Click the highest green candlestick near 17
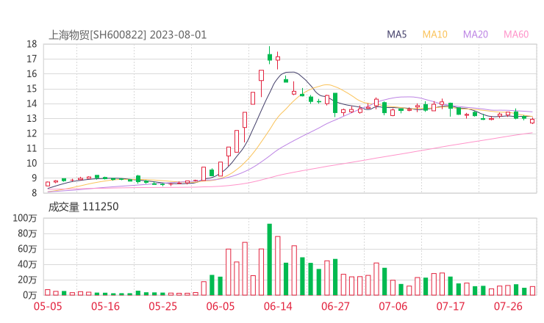The width and height of the screenshot is (544, 323). point(270,56)
